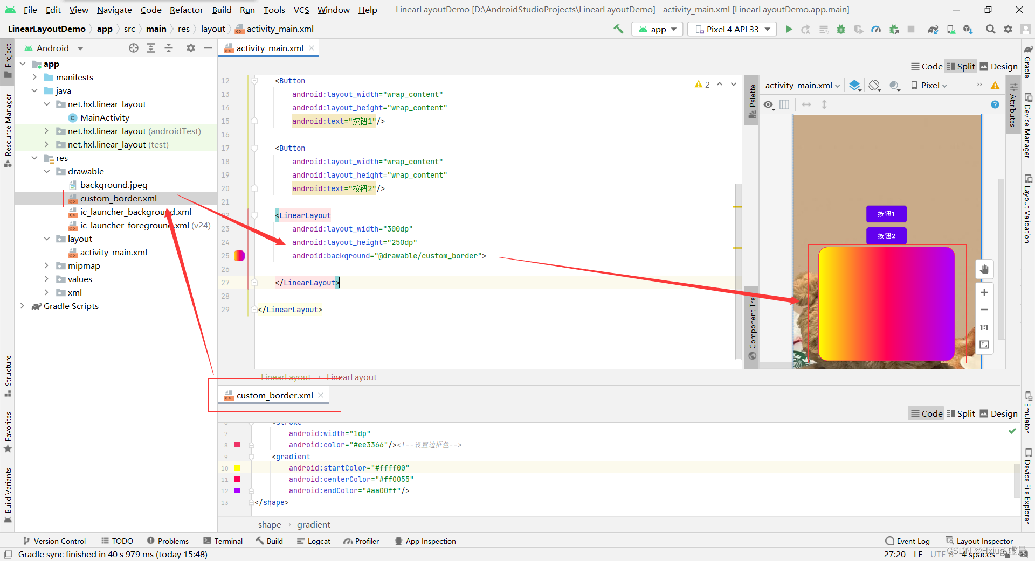Switch custom_border editor to Design view
1035x561 pixels.
pyautogui.click(x=999, y=413)
